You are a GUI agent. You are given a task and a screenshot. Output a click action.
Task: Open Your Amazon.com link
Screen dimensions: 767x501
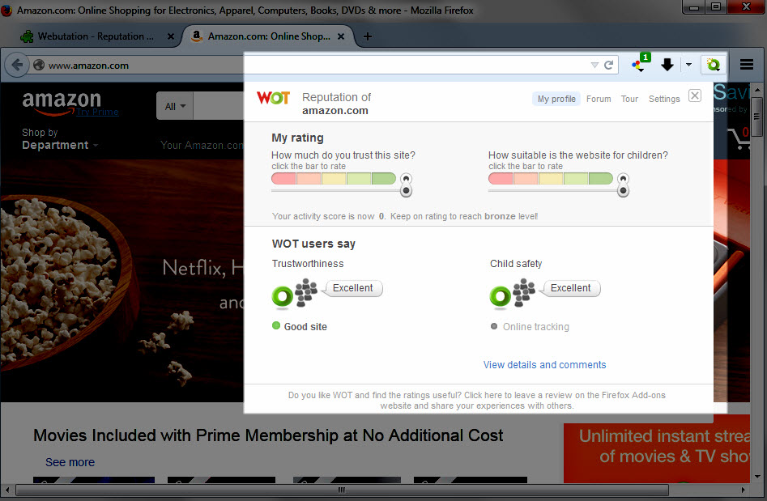pyautogui.click(x=202, y=145)
